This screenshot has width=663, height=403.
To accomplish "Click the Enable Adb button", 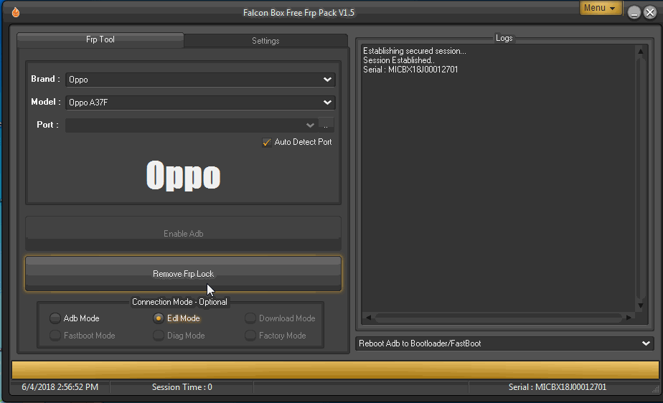I will click(x=183, y=234).
